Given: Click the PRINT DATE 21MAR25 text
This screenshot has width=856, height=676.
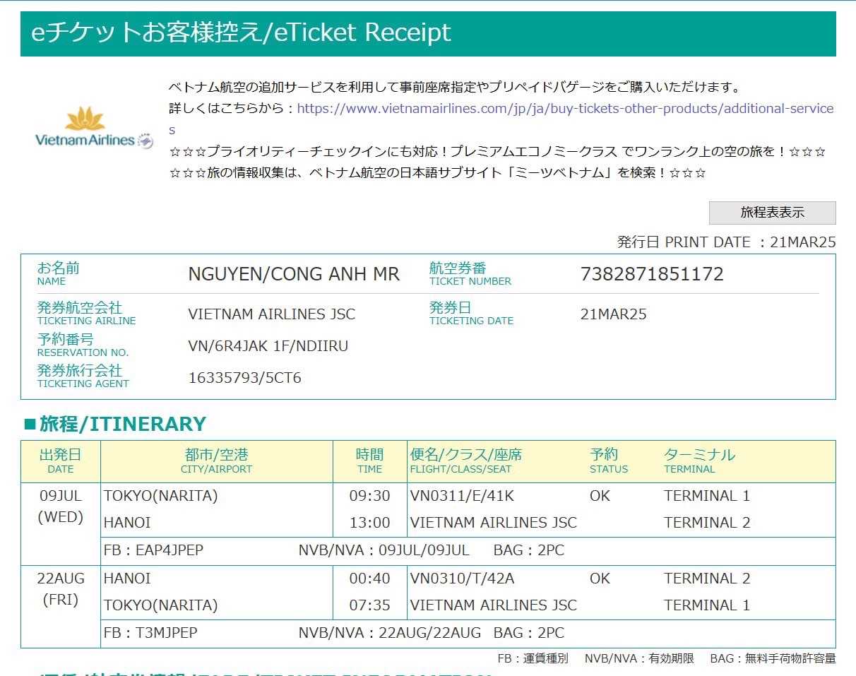Looking at the screenshot, I should coord(726,242).
